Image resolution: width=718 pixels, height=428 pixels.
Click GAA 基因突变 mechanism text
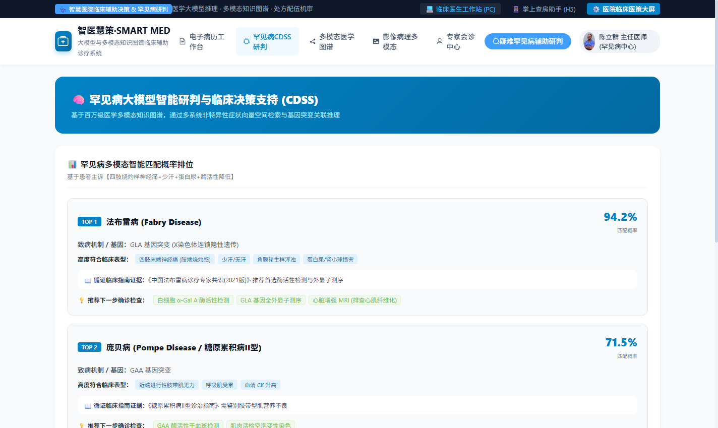click(150, 371)
